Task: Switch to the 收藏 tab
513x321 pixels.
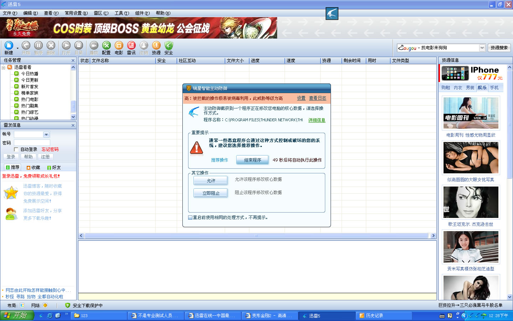Action: point(33,167)
